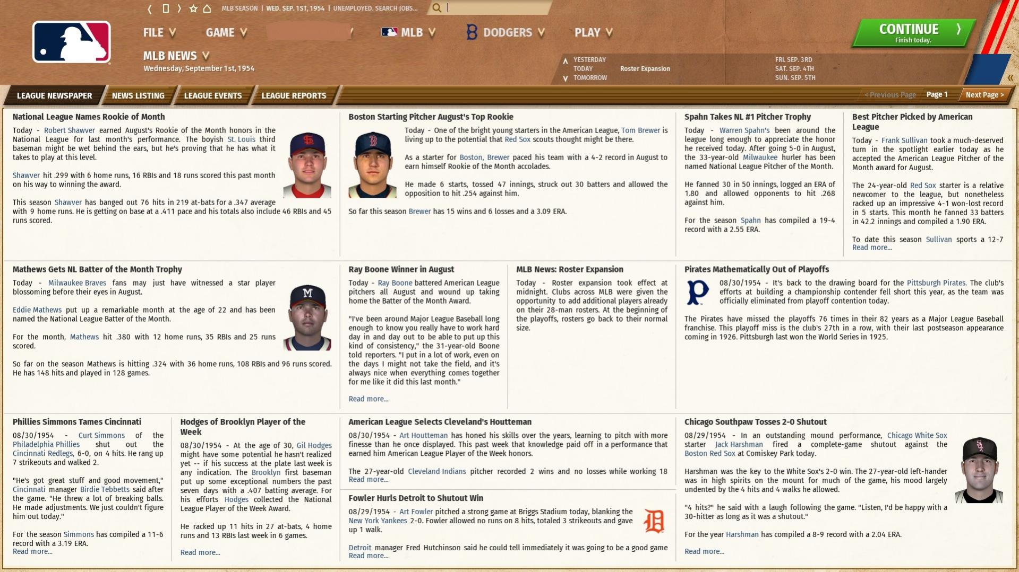Select the League Newspaper tab
Screen dimensions: 1019x572
tap(54, 95)
